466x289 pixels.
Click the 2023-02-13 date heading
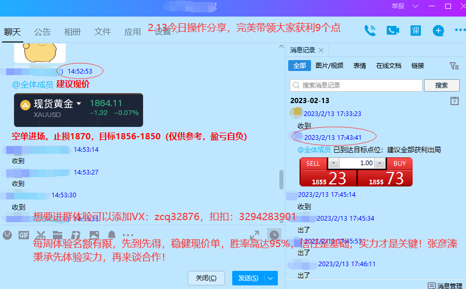(x=309, y=100)
